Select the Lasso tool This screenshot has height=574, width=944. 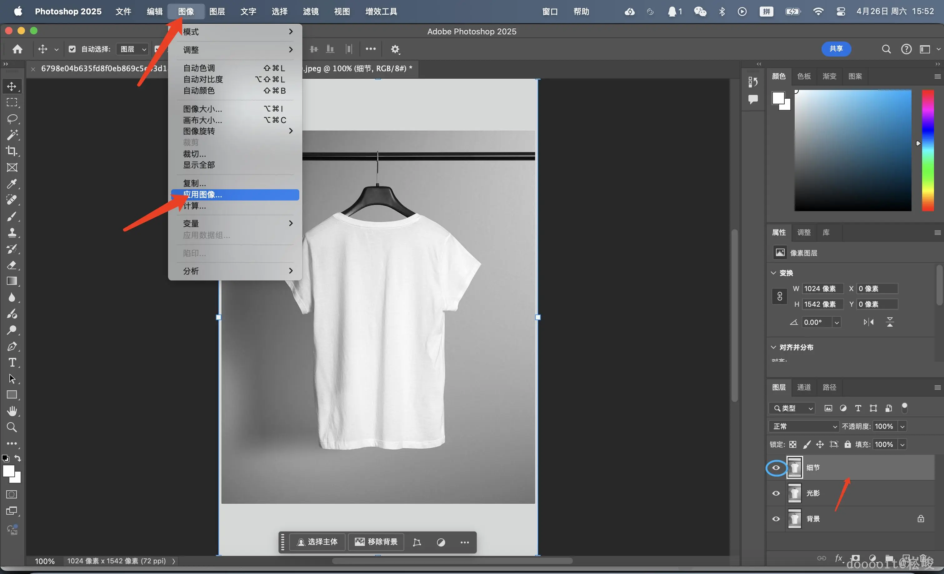(x=12, y=119)
